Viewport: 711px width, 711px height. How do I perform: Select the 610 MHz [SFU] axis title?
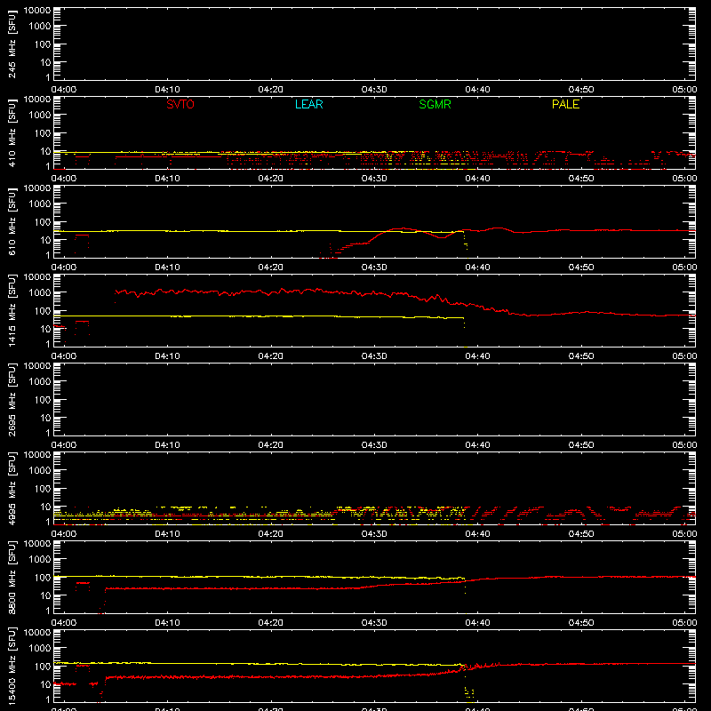coord(12,221)
